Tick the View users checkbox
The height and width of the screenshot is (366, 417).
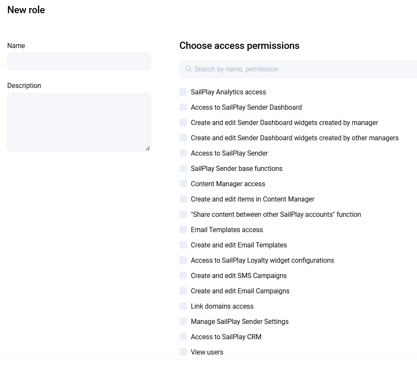pyautogui.click(x=183, y=352)
